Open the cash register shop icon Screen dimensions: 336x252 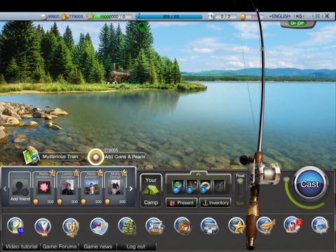[155, 226]
